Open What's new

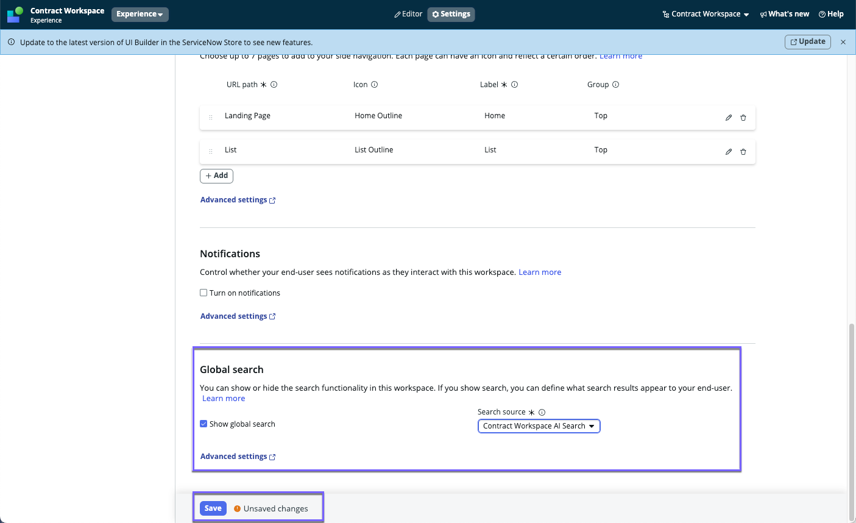coord(785,14)
